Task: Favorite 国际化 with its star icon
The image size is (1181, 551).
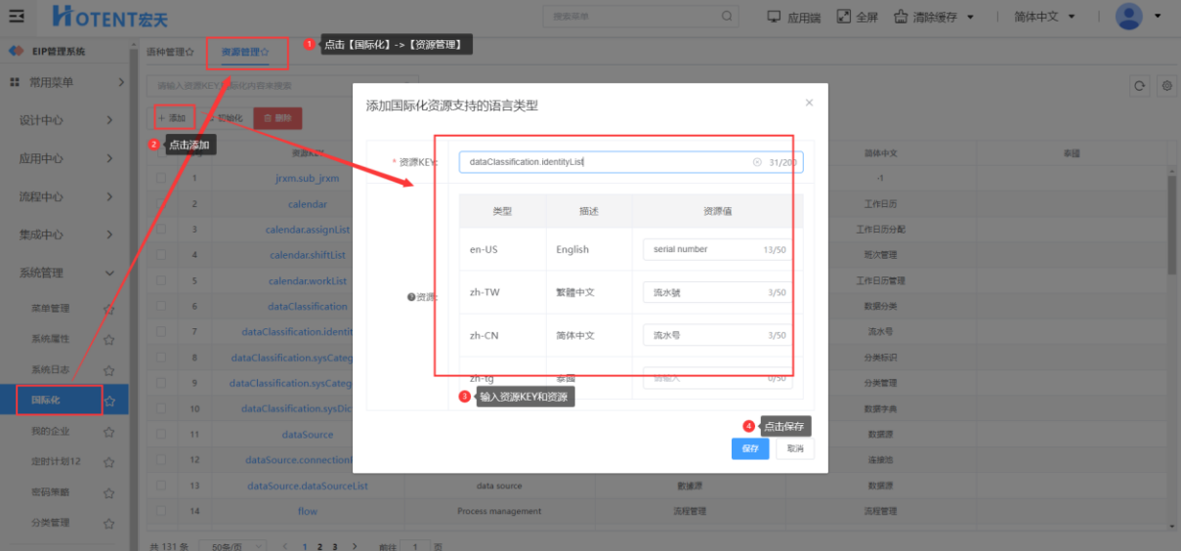Action: pos(111,401)
